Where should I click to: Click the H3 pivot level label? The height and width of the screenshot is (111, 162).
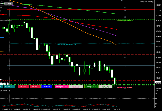click(x=125, y=8)
